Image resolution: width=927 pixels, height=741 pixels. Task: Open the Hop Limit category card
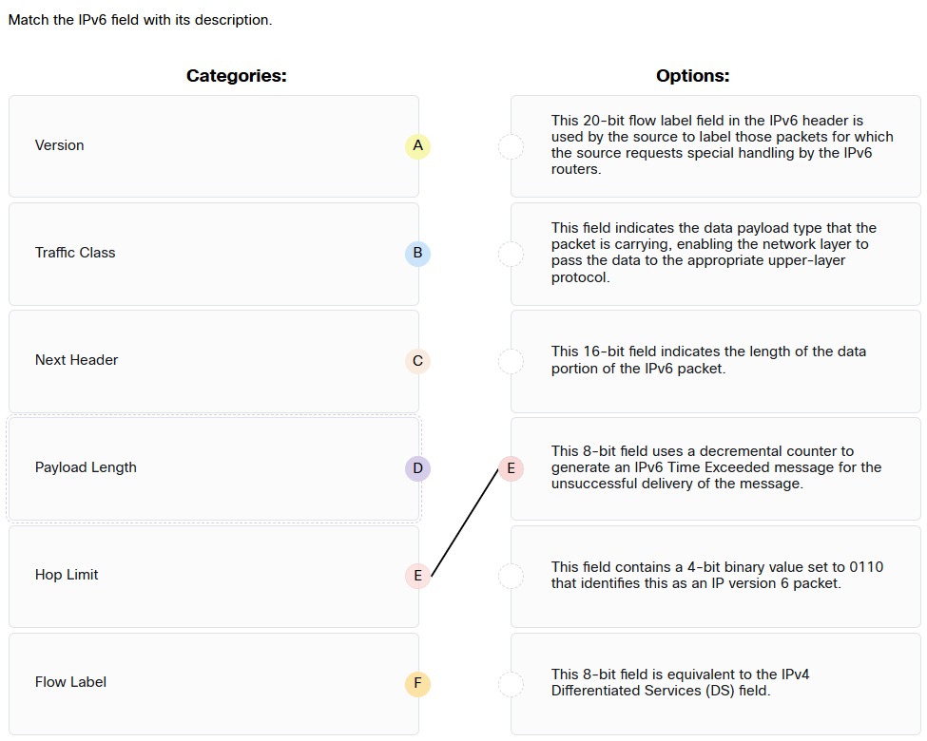point(214,575)
